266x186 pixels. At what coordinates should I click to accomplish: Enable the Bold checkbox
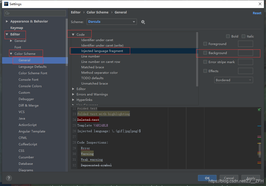(228, 36)
